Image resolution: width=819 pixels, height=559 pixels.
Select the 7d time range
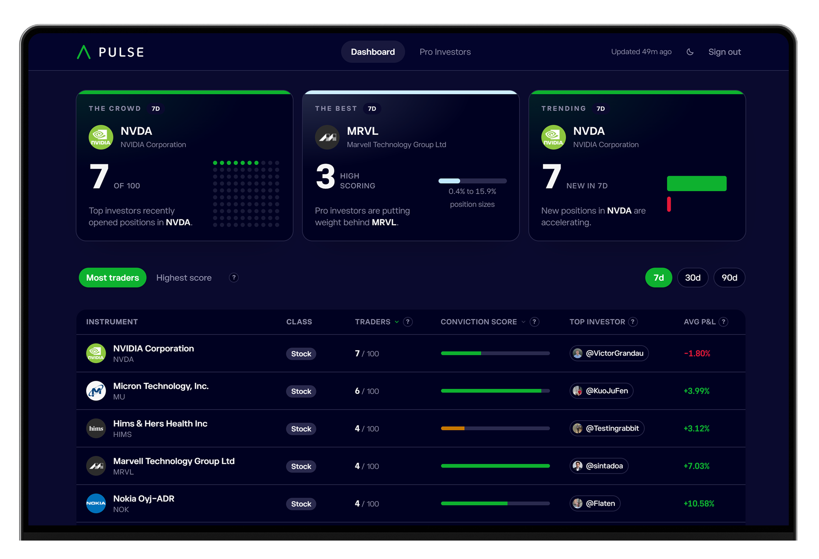(x=659, y=277)
